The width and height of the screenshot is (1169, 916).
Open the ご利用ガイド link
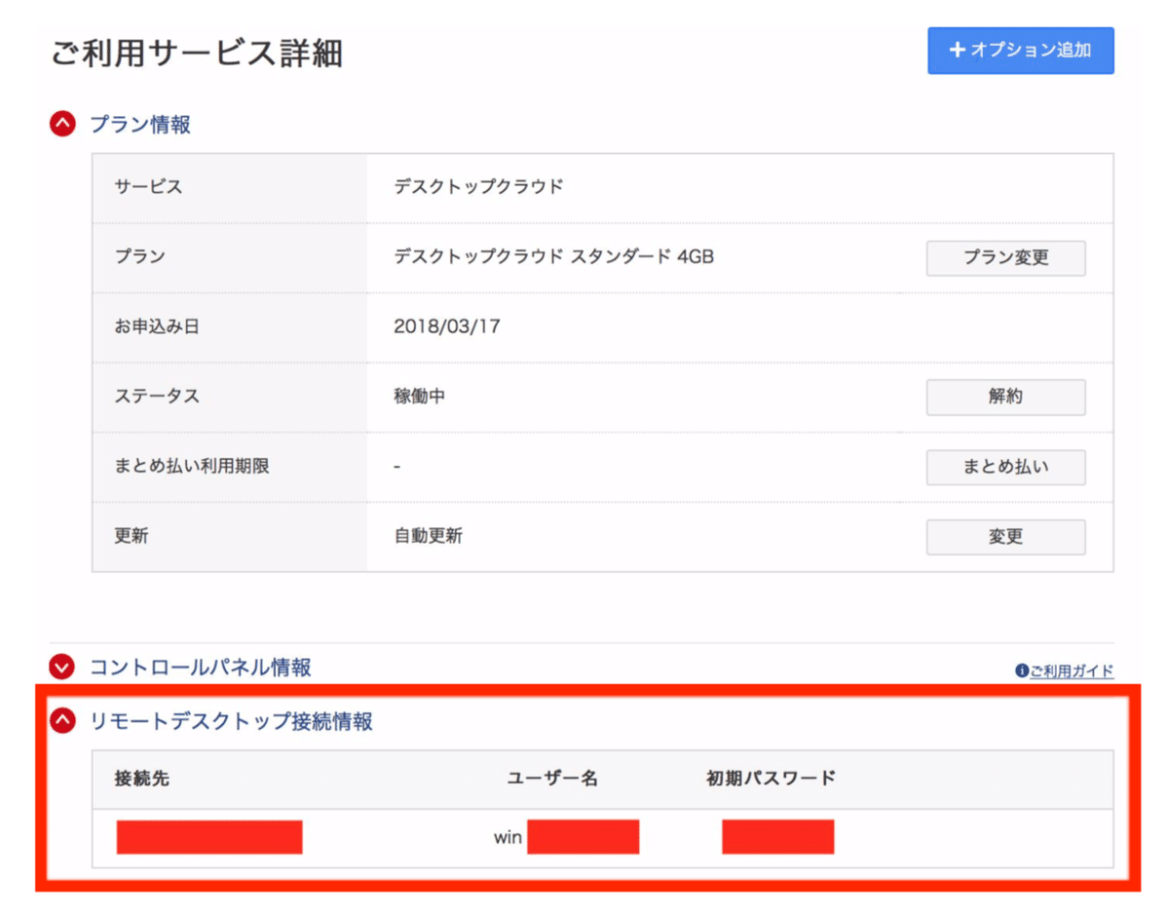(1072, 671)
